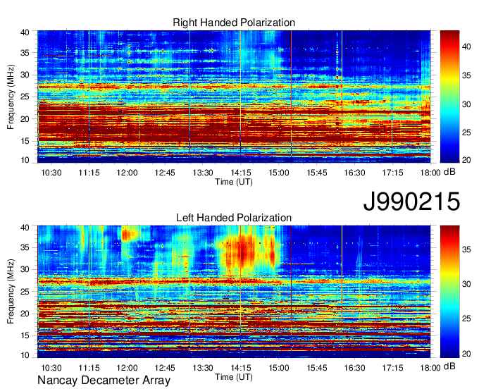The width and height of the screenshot is (479, 389).
Task: Click 'Frequency (MHz)' axis label of Right Handed plot
Action: (11, 97)
